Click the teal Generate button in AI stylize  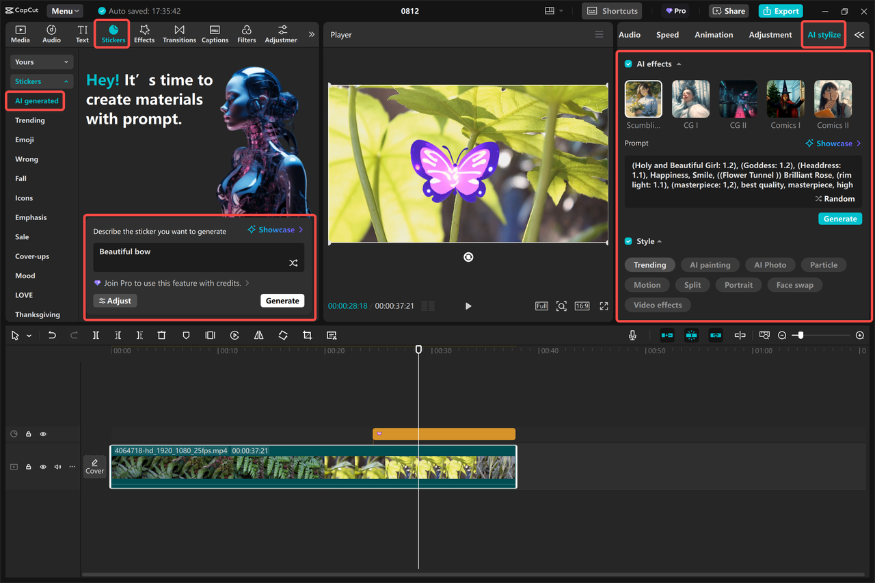click(x=840, y=219)
